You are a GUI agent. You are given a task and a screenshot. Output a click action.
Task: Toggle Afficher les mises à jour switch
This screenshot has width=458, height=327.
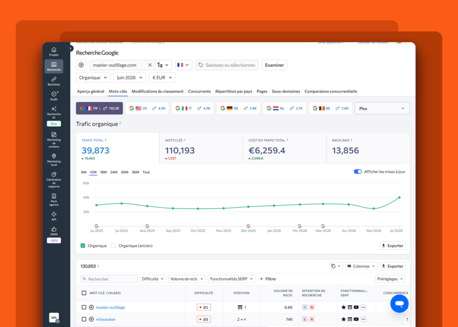(x=358, y=171)
